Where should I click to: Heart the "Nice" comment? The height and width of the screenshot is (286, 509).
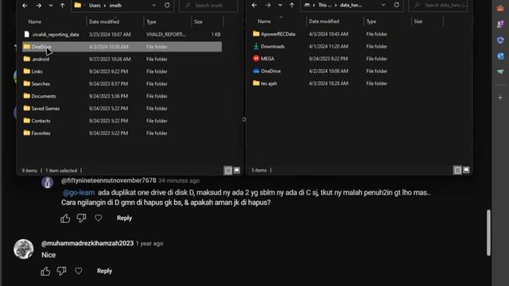tap(78, 271)
